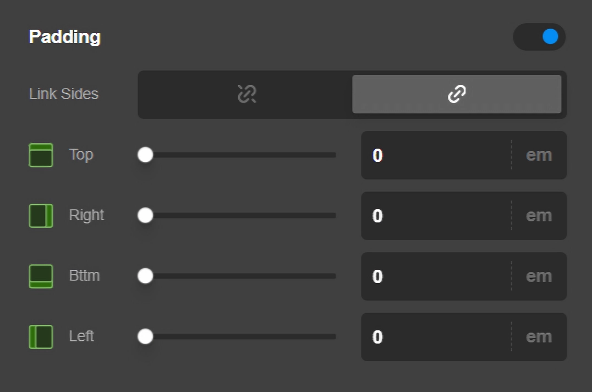Open the Top padding em unit selector
Screen dimensions: 592x392
539,155
